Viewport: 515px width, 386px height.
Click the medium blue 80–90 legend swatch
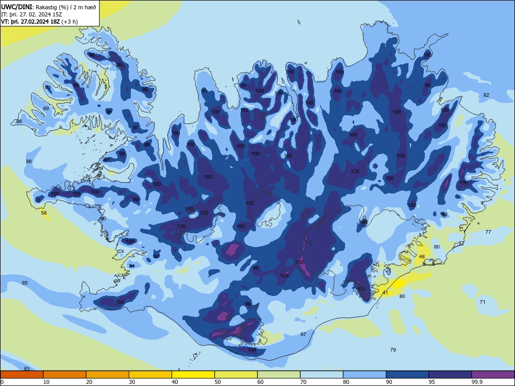click(365, 375)
